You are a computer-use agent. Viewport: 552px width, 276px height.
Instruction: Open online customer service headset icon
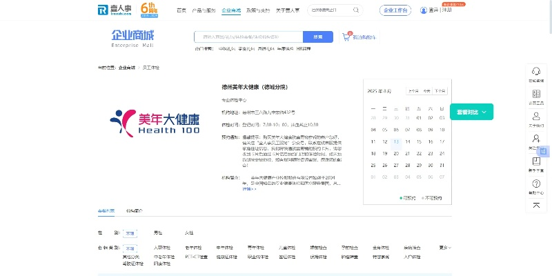coord(535,71)
